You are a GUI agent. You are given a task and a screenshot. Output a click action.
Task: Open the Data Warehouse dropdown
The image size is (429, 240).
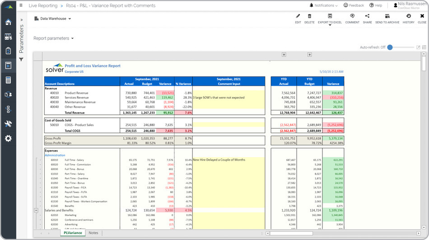click(53, 19)
